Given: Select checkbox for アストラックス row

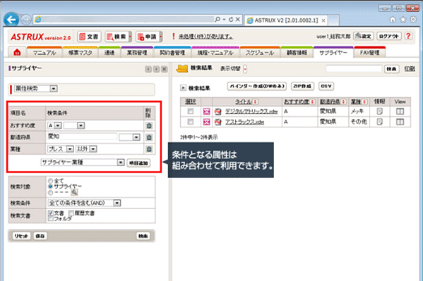Looking at the screenshot, I should pos(191,122).
